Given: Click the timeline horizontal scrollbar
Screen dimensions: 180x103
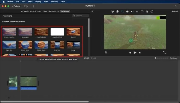Looking at the screenshot, I should coord(45,102).
